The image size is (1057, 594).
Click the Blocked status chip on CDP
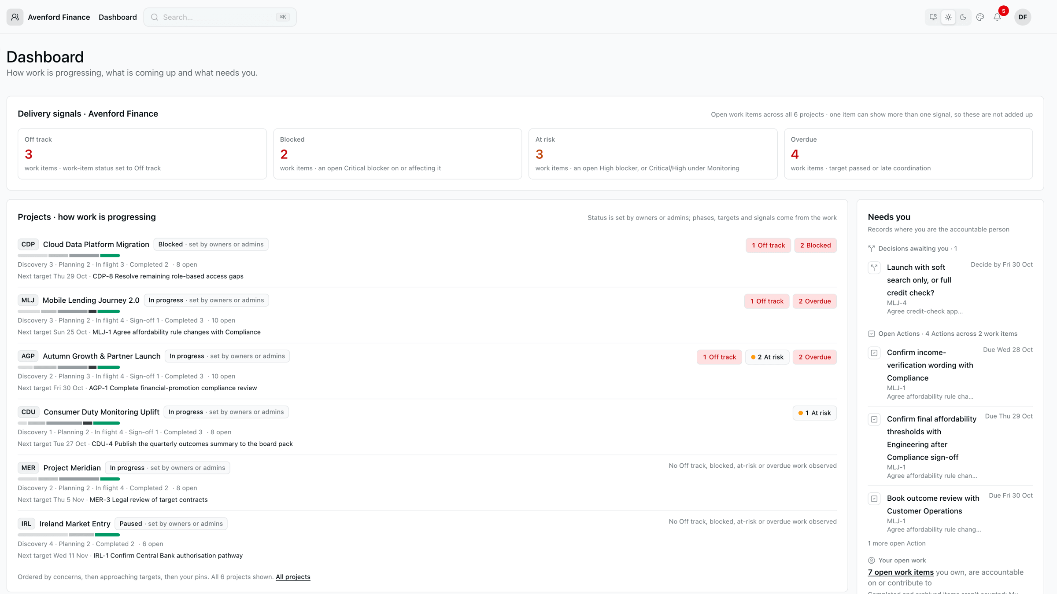pyautogui.click(x=211, y=245)
